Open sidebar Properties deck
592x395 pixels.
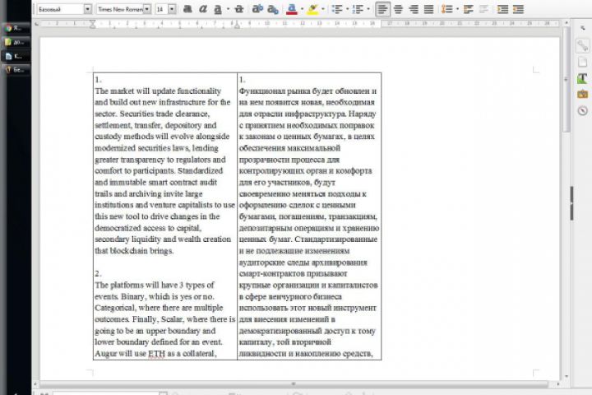(x=583, y=46)
